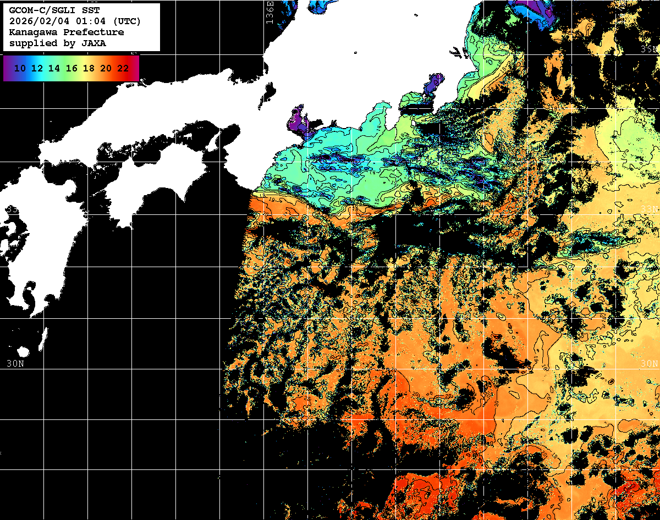The image size is (660, 520).
Task: Click the purple cold-water patch in Tokyo Bay
Action: point(433,85)
